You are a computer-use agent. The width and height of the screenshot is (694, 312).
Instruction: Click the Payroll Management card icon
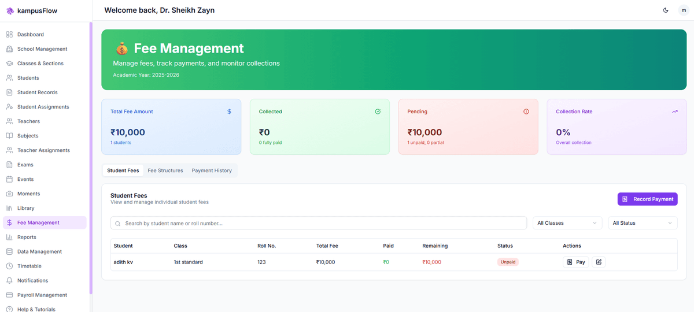9,295
